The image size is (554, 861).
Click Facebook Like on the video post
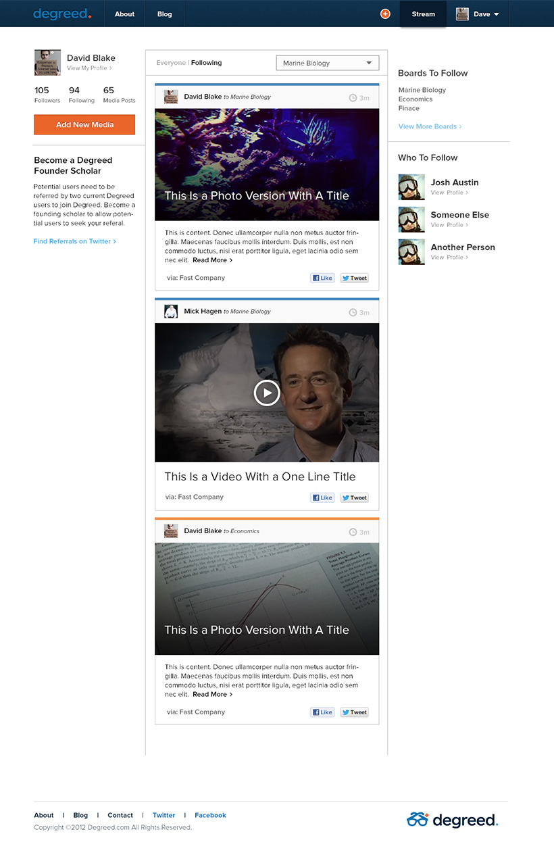click(x=322, y=497)
